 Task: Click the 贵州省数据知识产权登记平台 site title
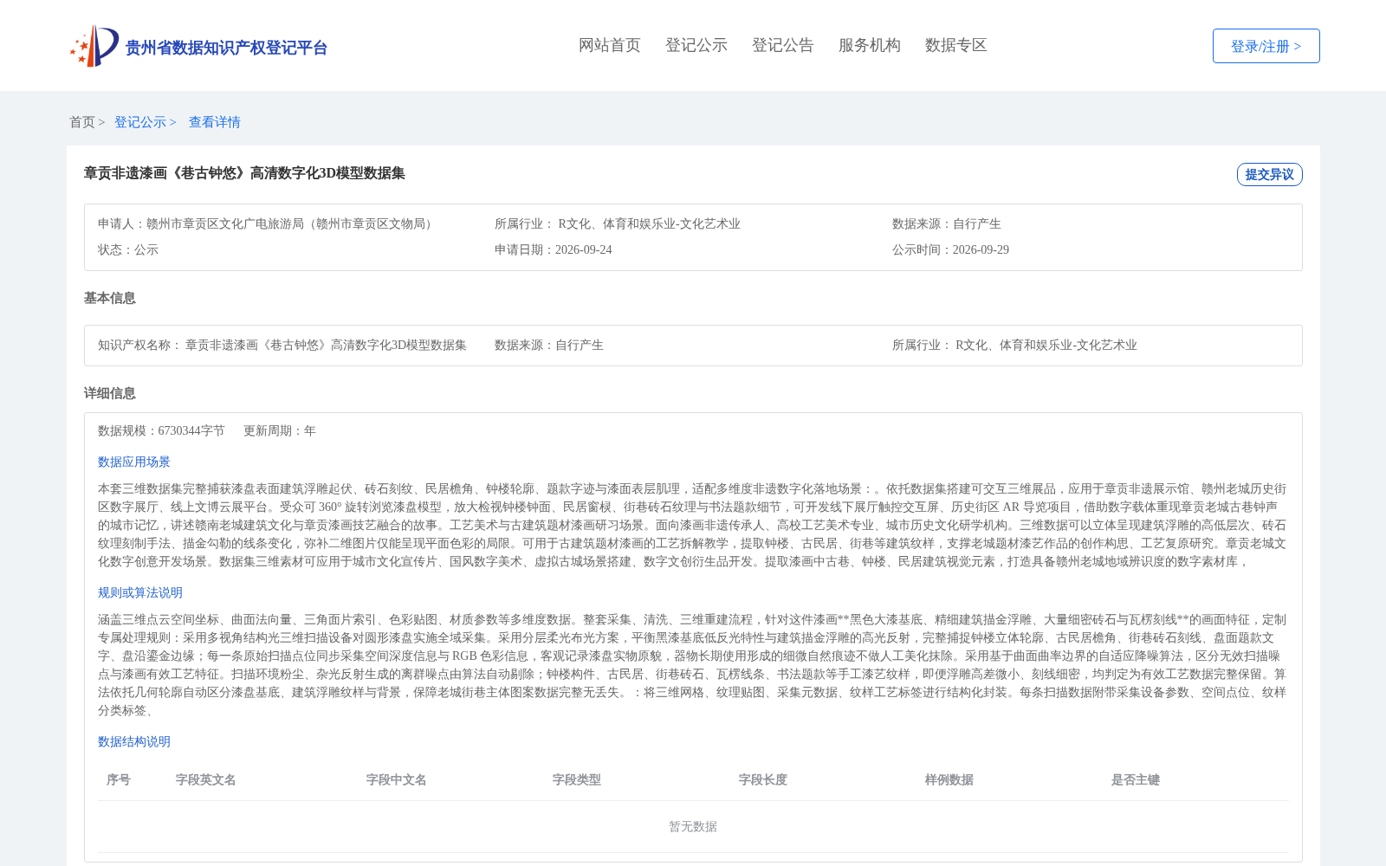click(x=226, y=48)
